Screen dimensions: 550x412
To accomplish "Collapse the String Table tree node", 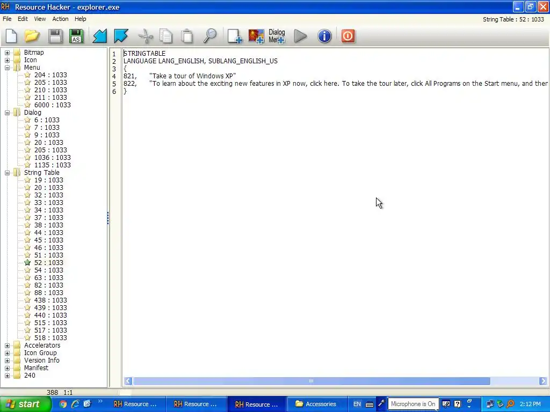I will (7, 173).
